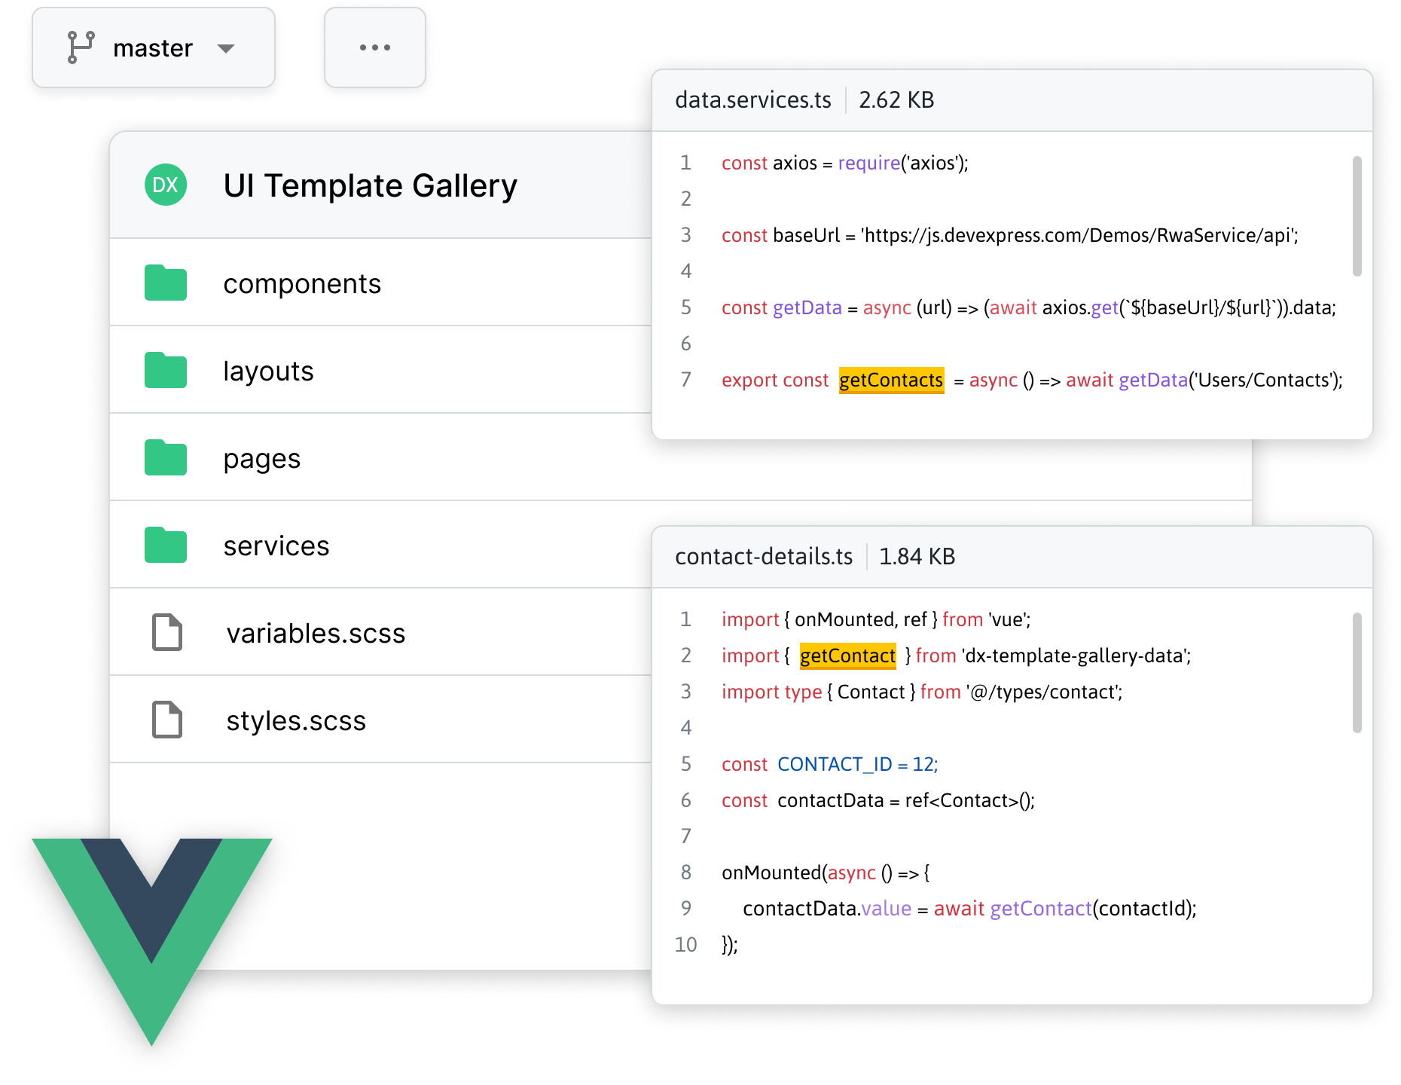
Task: Click 'vue' string on line 1 of contact-details.ts
Action: coord(1007,620)
